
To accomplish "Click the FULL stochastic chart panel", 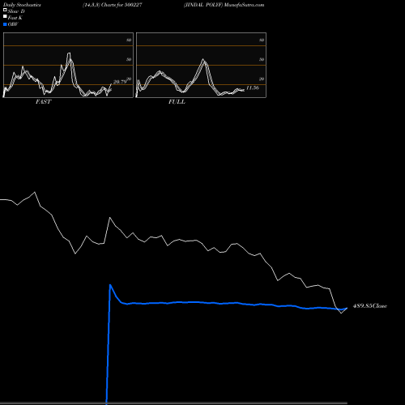I will [201, 65].
